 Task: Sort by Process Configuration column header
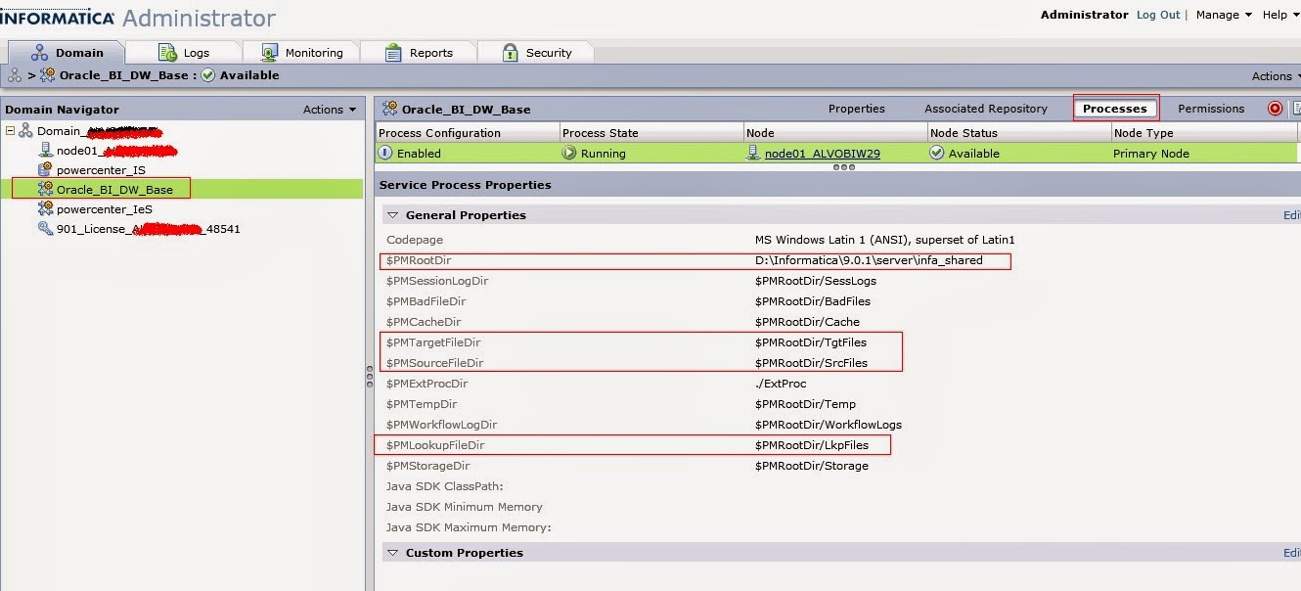(x=468, y=132)
